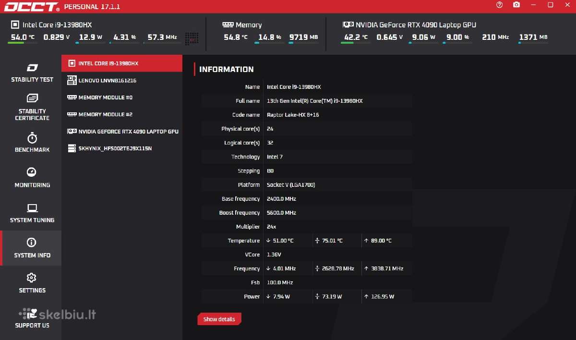Image resolution: width=576 pixels, height=340 pixels.
Task: Select Memory Module #0
Action: point(122,97)
